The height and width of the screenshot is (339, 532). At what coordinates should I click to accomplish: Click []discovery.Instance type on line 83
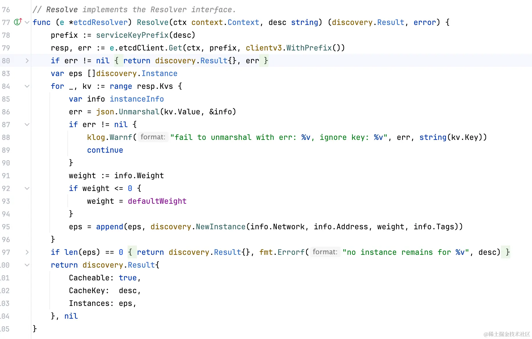[x=132, y=73]
